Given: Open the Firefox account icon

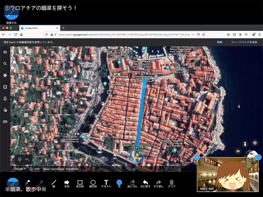Looking at the screenshot, I should click(240, 35).
